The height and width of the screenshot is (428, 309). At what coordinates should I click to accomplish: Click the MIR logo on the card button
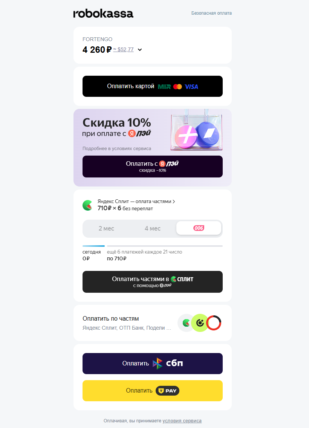164,87
